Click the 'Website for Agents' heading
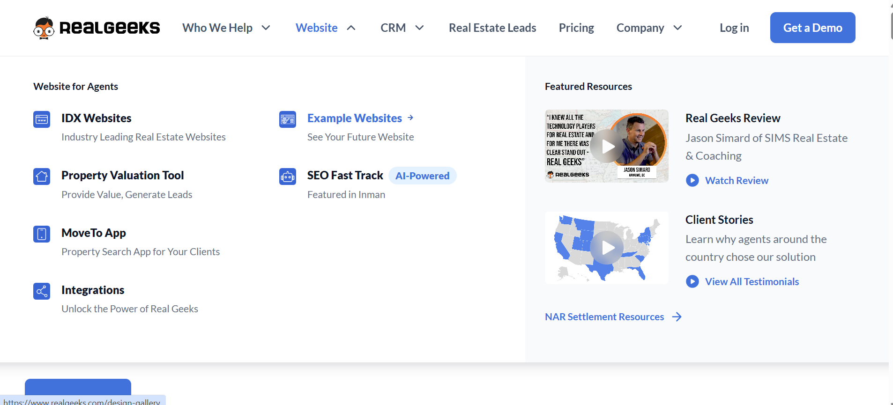 75,86
